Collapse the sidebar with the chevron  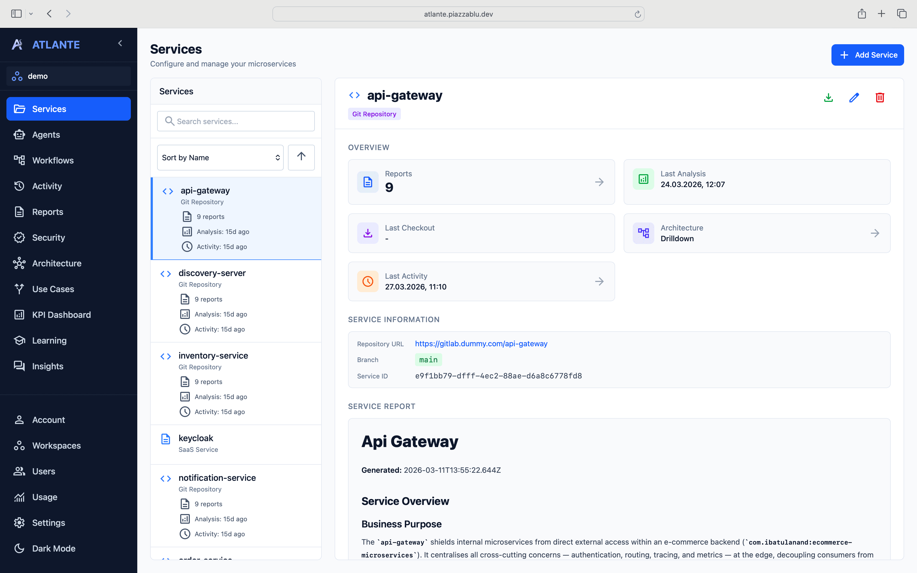[x=120, y=44]
